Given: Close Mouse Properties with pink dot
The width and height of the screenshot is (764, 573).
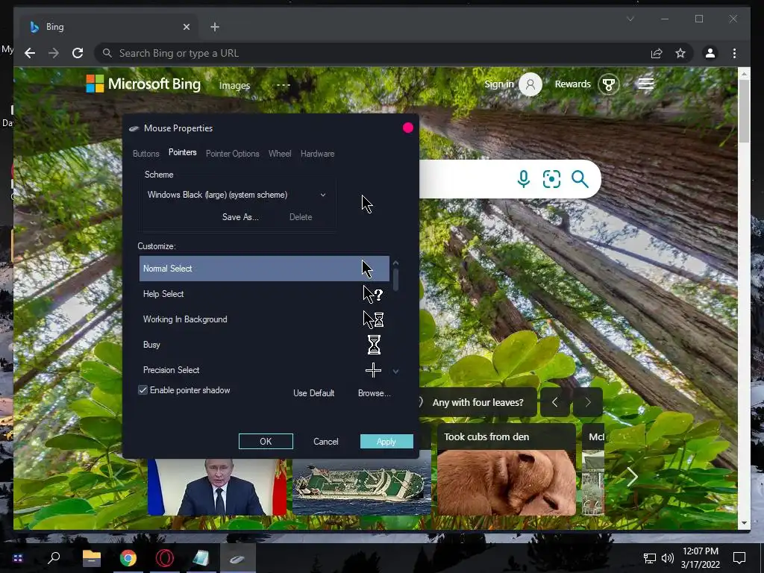Looking at the screenshot, I should click(x=408, y=128).
